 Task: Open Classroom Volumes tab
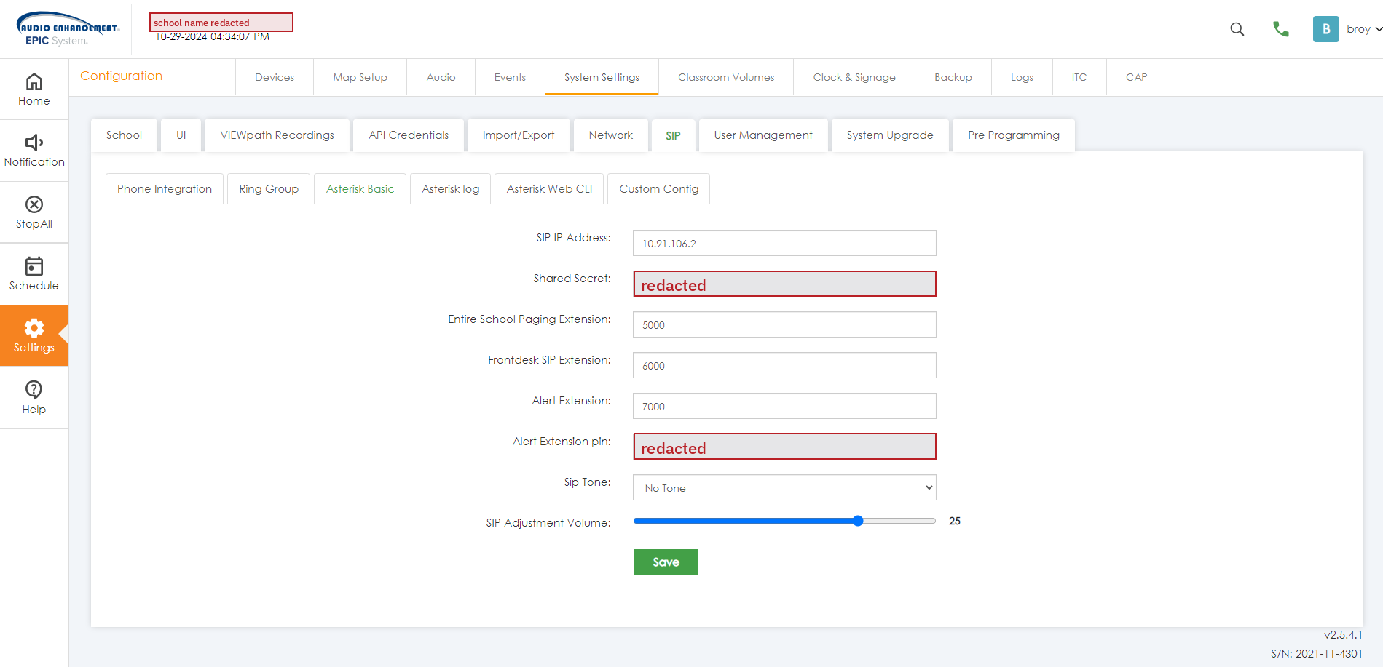[726, 77]
